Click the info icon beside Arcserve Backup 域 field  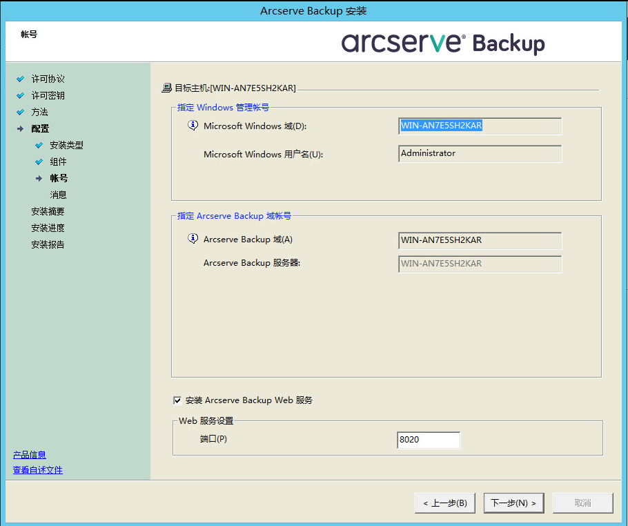[191, 240]
